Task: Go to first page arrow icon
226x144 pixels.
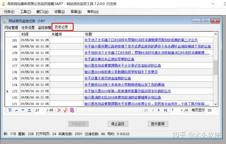Action: tap(146, 110)
